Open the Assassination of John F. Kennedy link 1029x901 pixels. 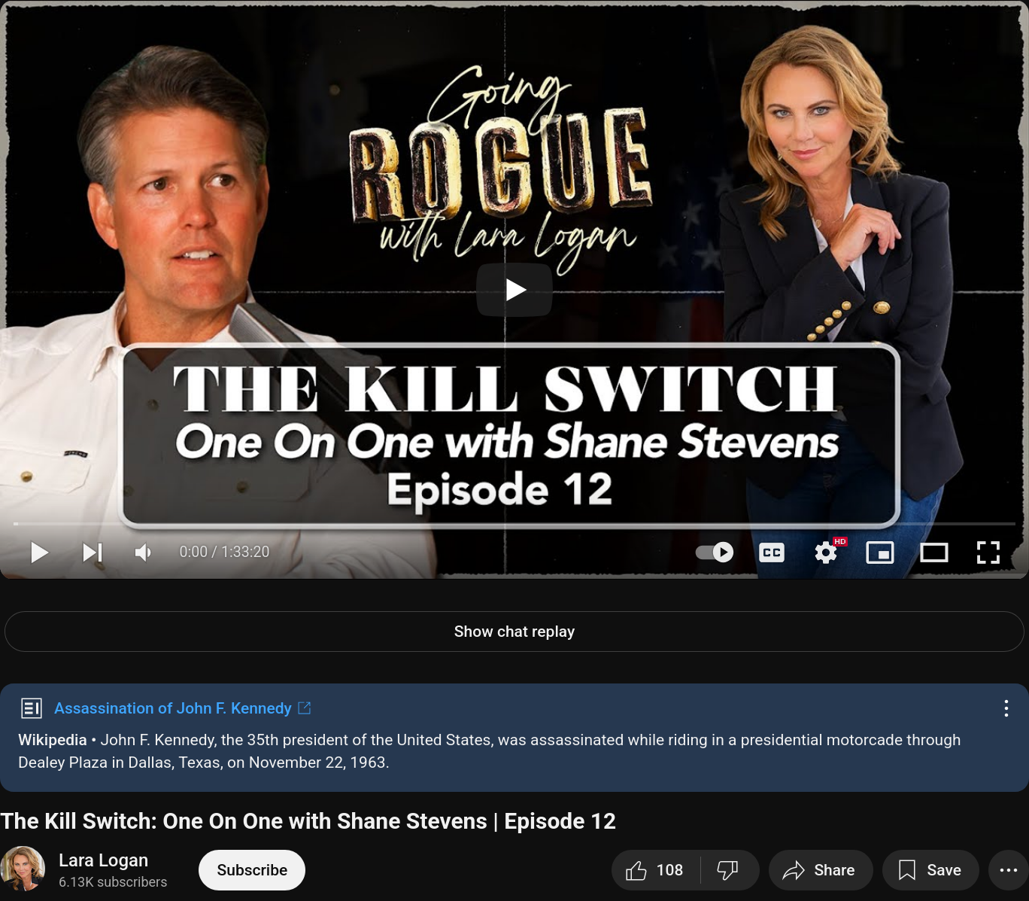172,708
